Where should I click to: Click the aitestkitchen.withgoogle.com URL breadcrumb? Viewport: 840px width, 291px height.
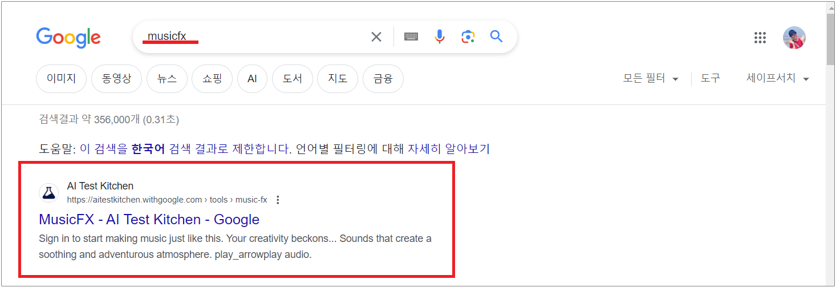tap(167, 200)
